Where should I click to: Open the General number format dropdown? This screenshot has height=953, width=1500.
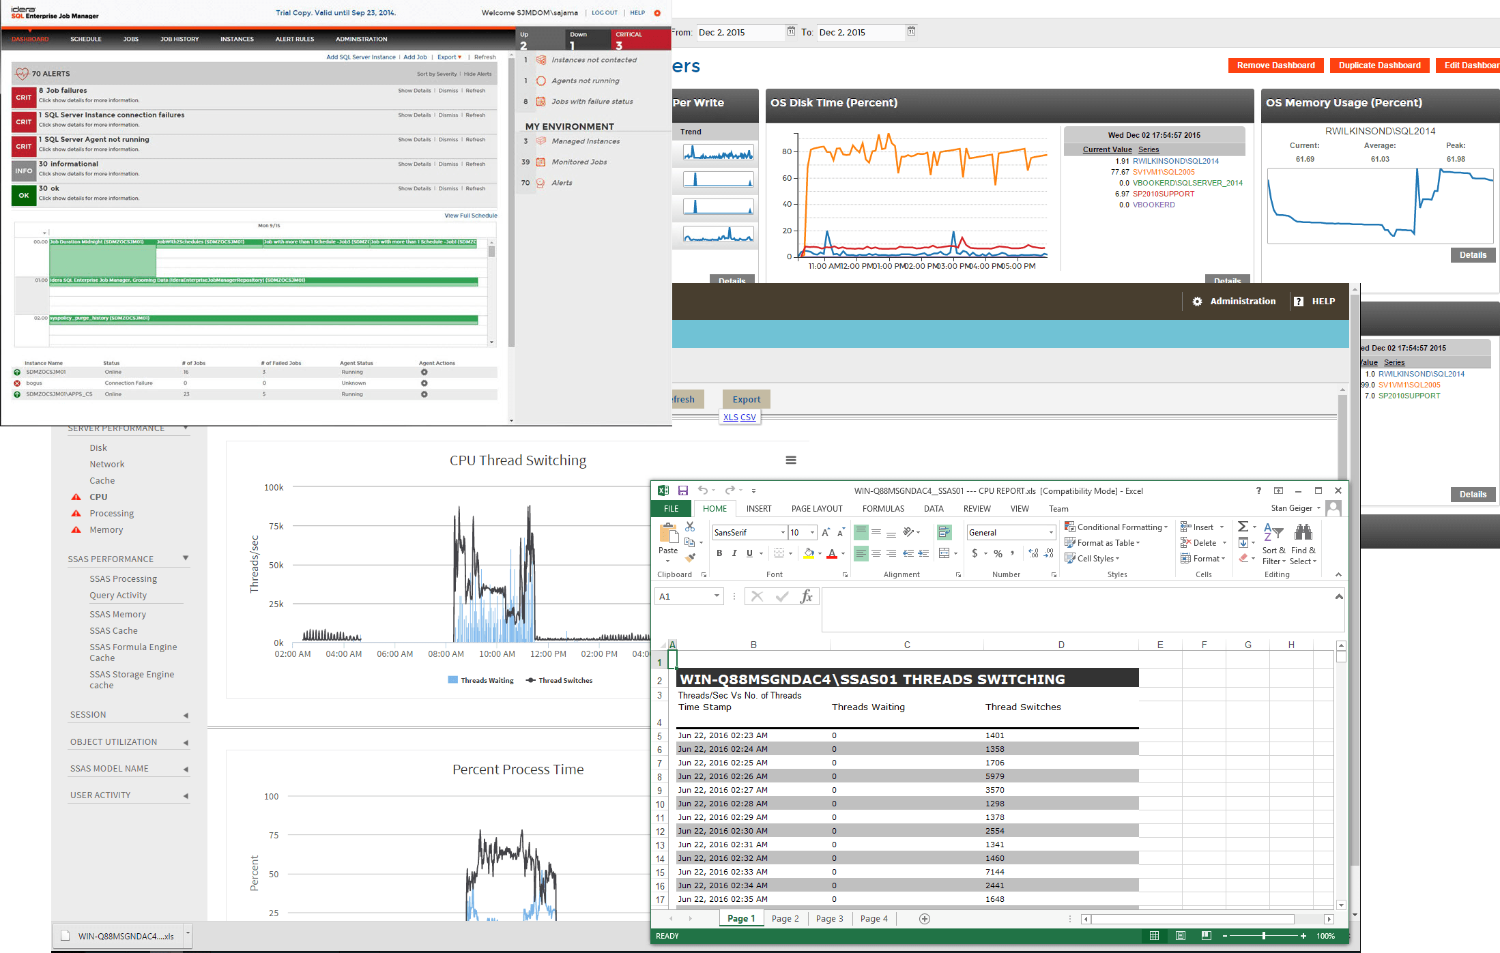point(1051,533)
